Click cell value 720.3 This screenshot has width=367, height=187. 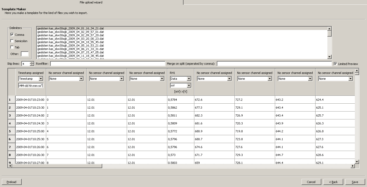[255, 123]
